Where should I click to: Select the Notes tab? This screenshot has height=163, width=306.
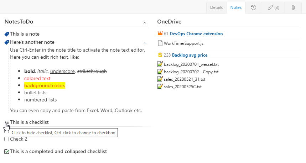tap(236, 7)
